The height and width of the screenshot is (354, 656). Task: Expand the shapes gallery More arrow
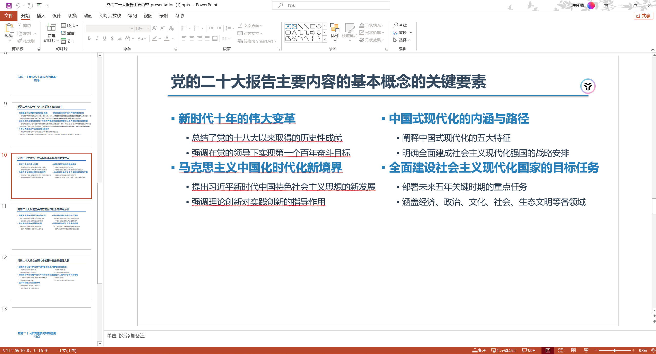pos(325,39)
